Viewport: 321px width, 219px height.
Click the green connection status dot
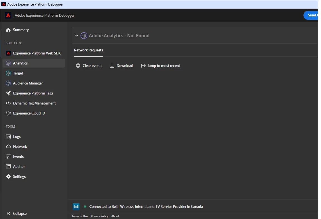pos(85,206)
